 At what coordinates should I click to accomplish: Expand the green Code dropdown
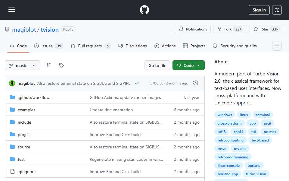[x=188, y=65]
